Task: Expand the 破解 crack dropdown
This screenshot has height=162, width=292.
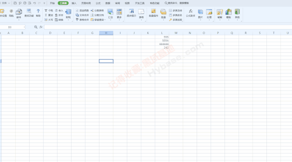Action: 220,19
